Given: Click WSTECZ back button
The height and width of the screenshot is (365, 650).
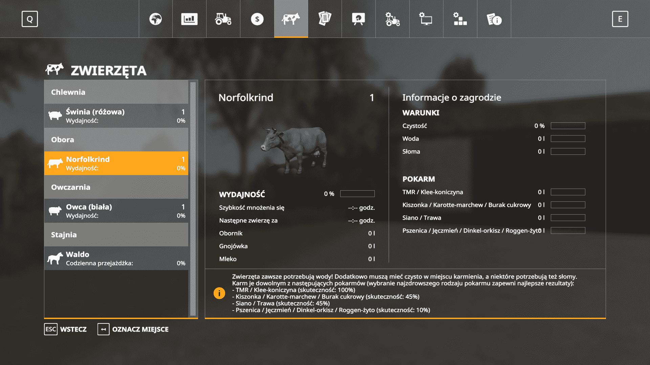Looking at the screenshot, I should click(66, 329).
